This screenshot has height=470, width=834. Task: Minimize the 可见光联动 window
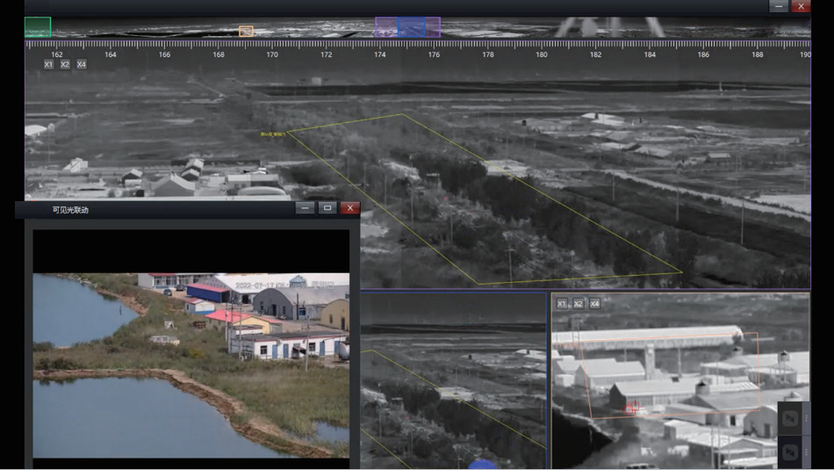click(x=305, y=207)
